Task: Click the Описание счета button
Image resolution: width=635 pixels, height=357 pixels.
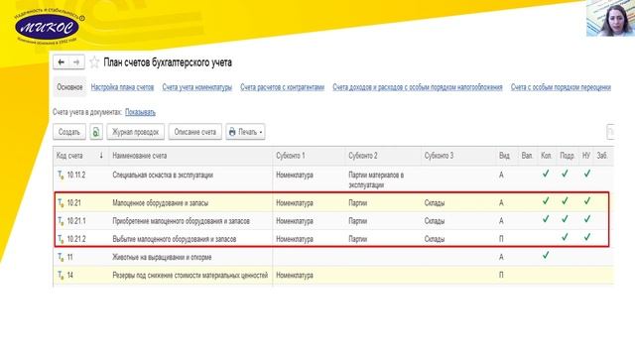Action: pyautogui.click(x=195, y=132)
